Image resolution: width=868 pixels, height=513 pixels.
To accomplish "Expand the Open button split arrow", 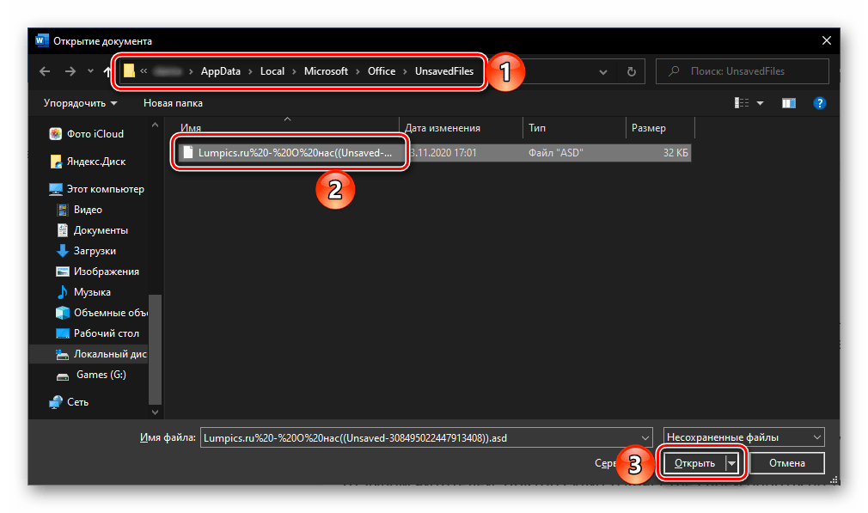I will (x=731, y=463).
